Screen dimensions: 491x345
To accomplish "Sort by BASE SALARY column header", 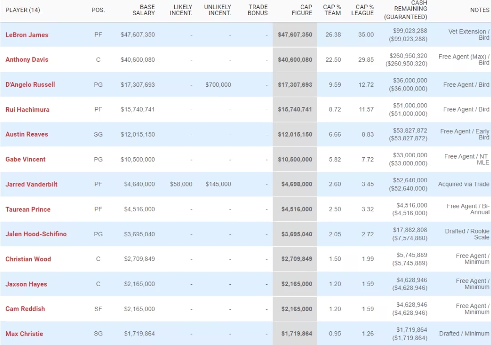I will click(144, 10).
